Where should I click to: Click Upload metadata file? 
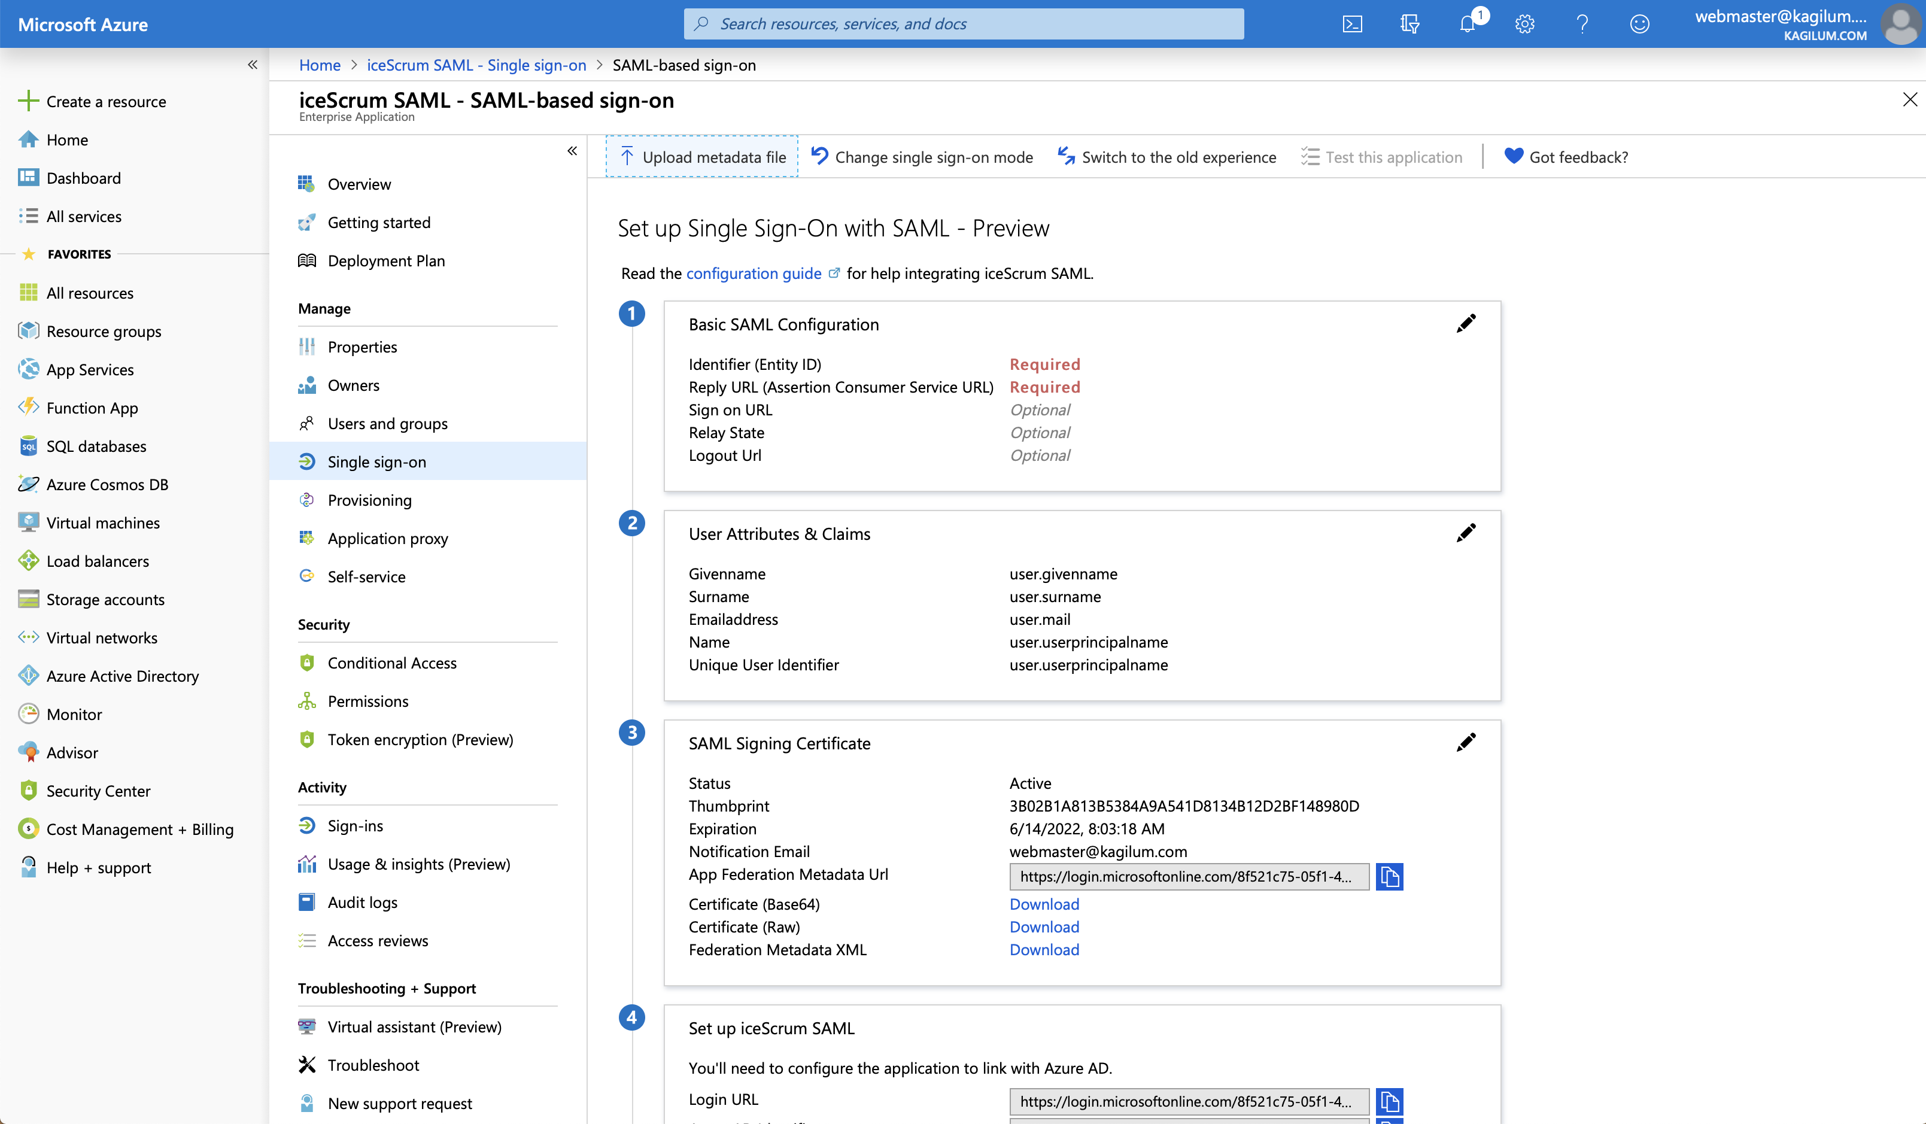click(701, 157)
